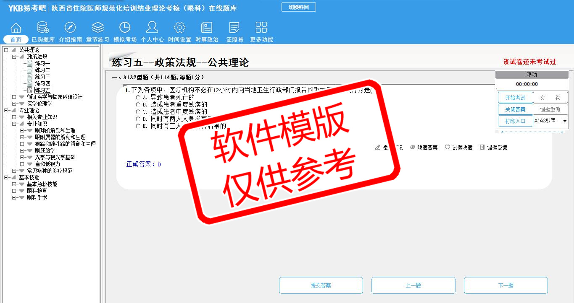574x303 pixels.
Task: Open 章节练习 layers icon
Action: (x=97, y=28)
